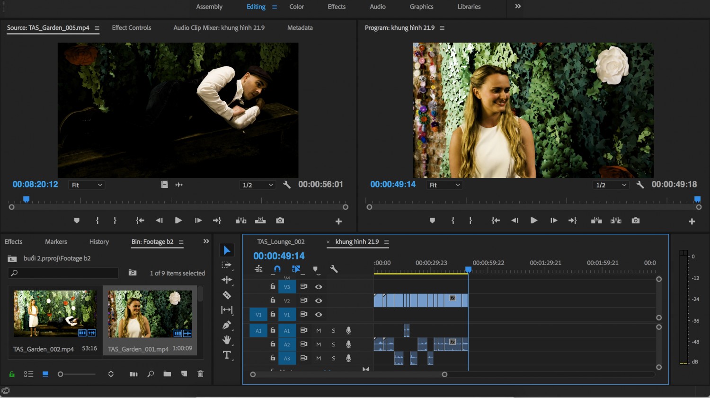The height and width of the screenshot is (398, 710).
Task: Toggle V3 track output eye
Action: 319,287
